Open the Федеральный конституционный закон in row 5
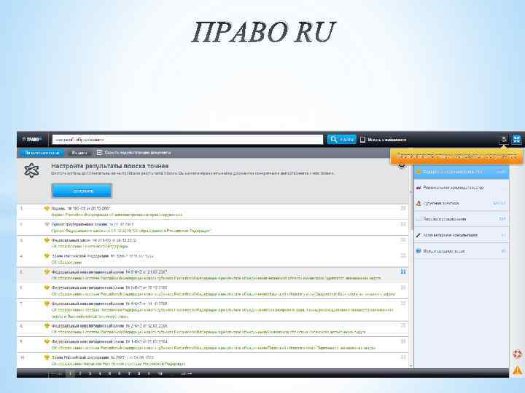Screen dimensions: 525x393 pos(109,272)
